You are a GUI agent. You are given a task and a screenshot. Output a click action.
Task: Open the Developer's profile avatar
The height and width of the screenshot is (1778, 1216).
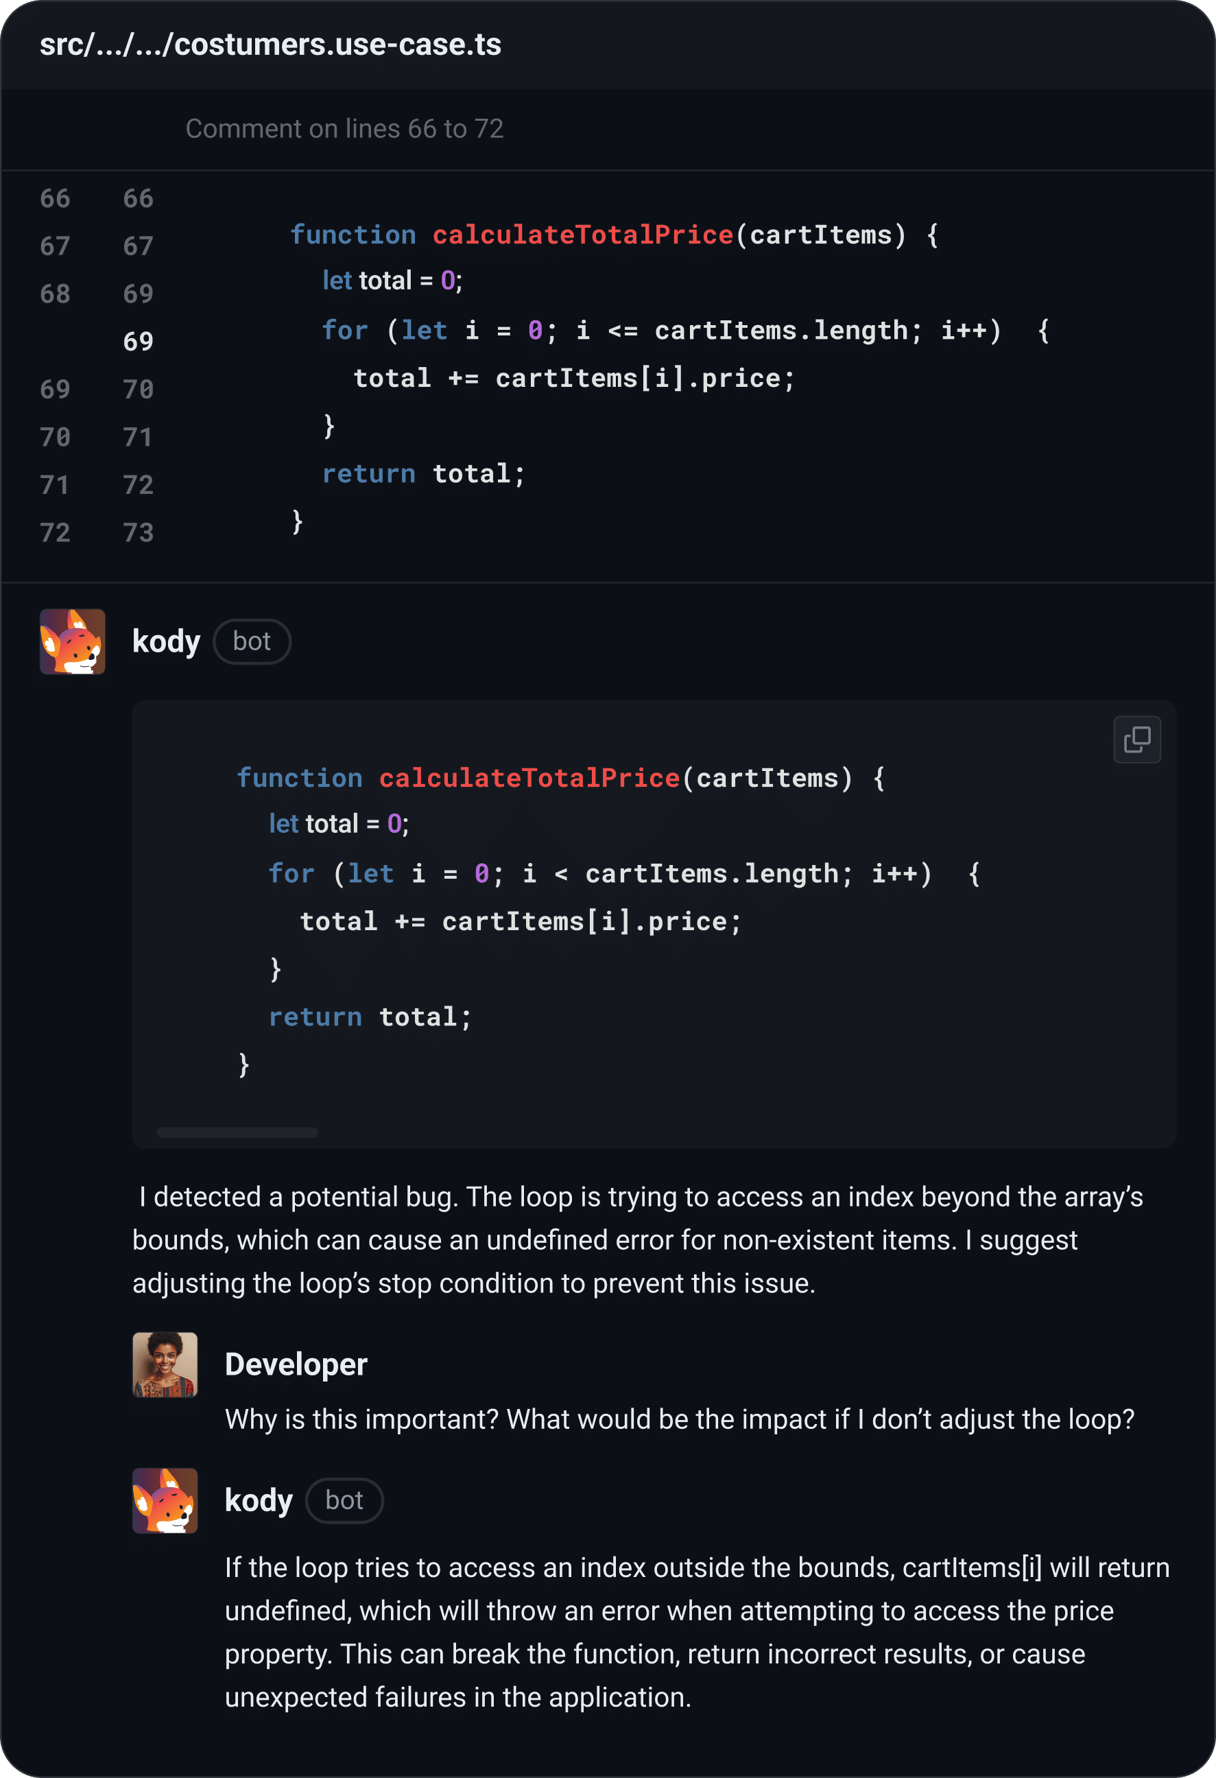coord(164,1364)
